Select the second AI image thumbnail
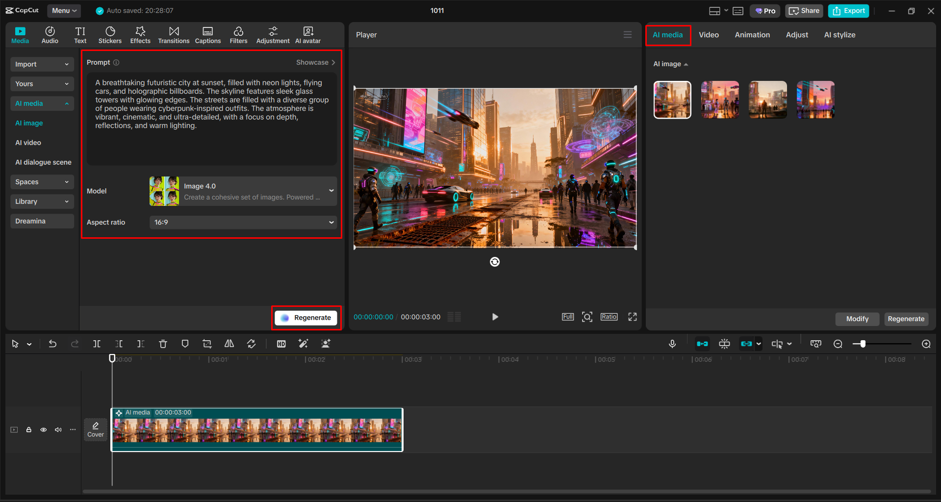 click(x=719, y=100)
